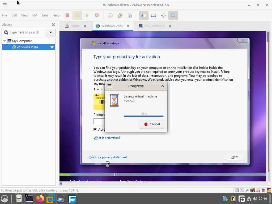Open the library search dropdown arrow
272x204 pixels.
coord(51,32)
